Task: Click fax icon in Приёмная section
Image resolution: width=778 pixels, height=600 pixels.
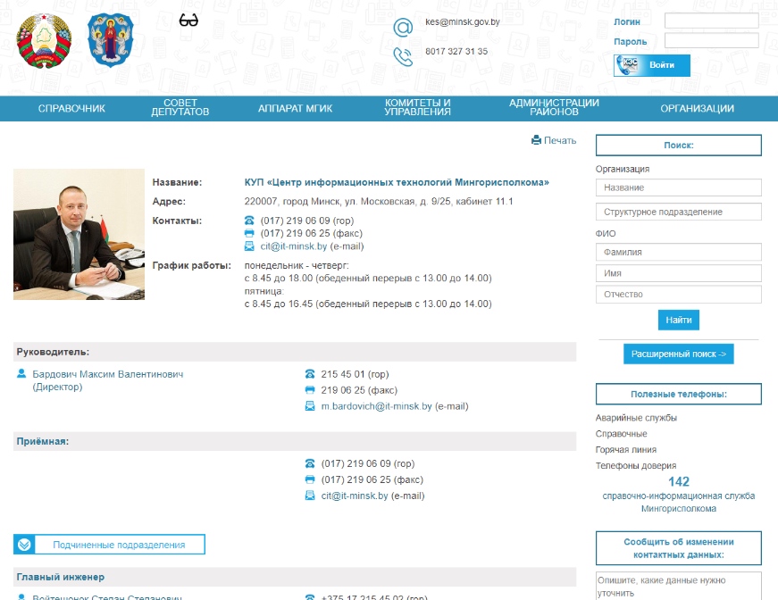Action: (x=310, y=479)
